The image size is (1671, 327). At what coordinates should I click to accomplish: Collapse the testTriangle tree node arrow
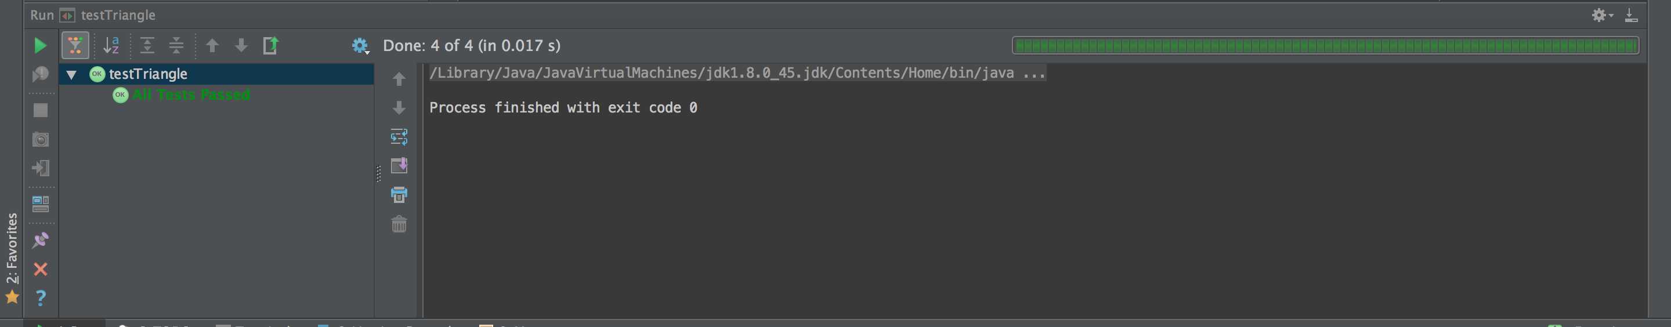[71, 75]
